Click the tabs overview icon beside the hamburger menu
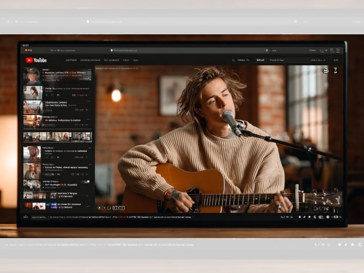 (332, 50)
